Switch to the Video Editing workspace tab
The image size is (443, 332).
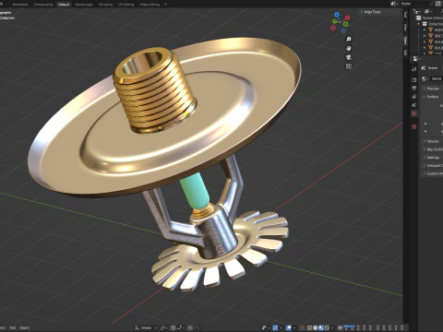click(150, 5)
